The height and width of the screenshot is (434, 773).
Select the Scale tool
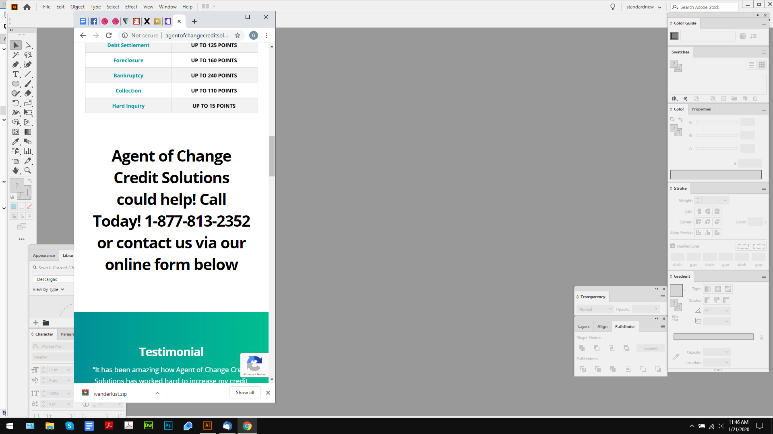click(x=28, y=103)
